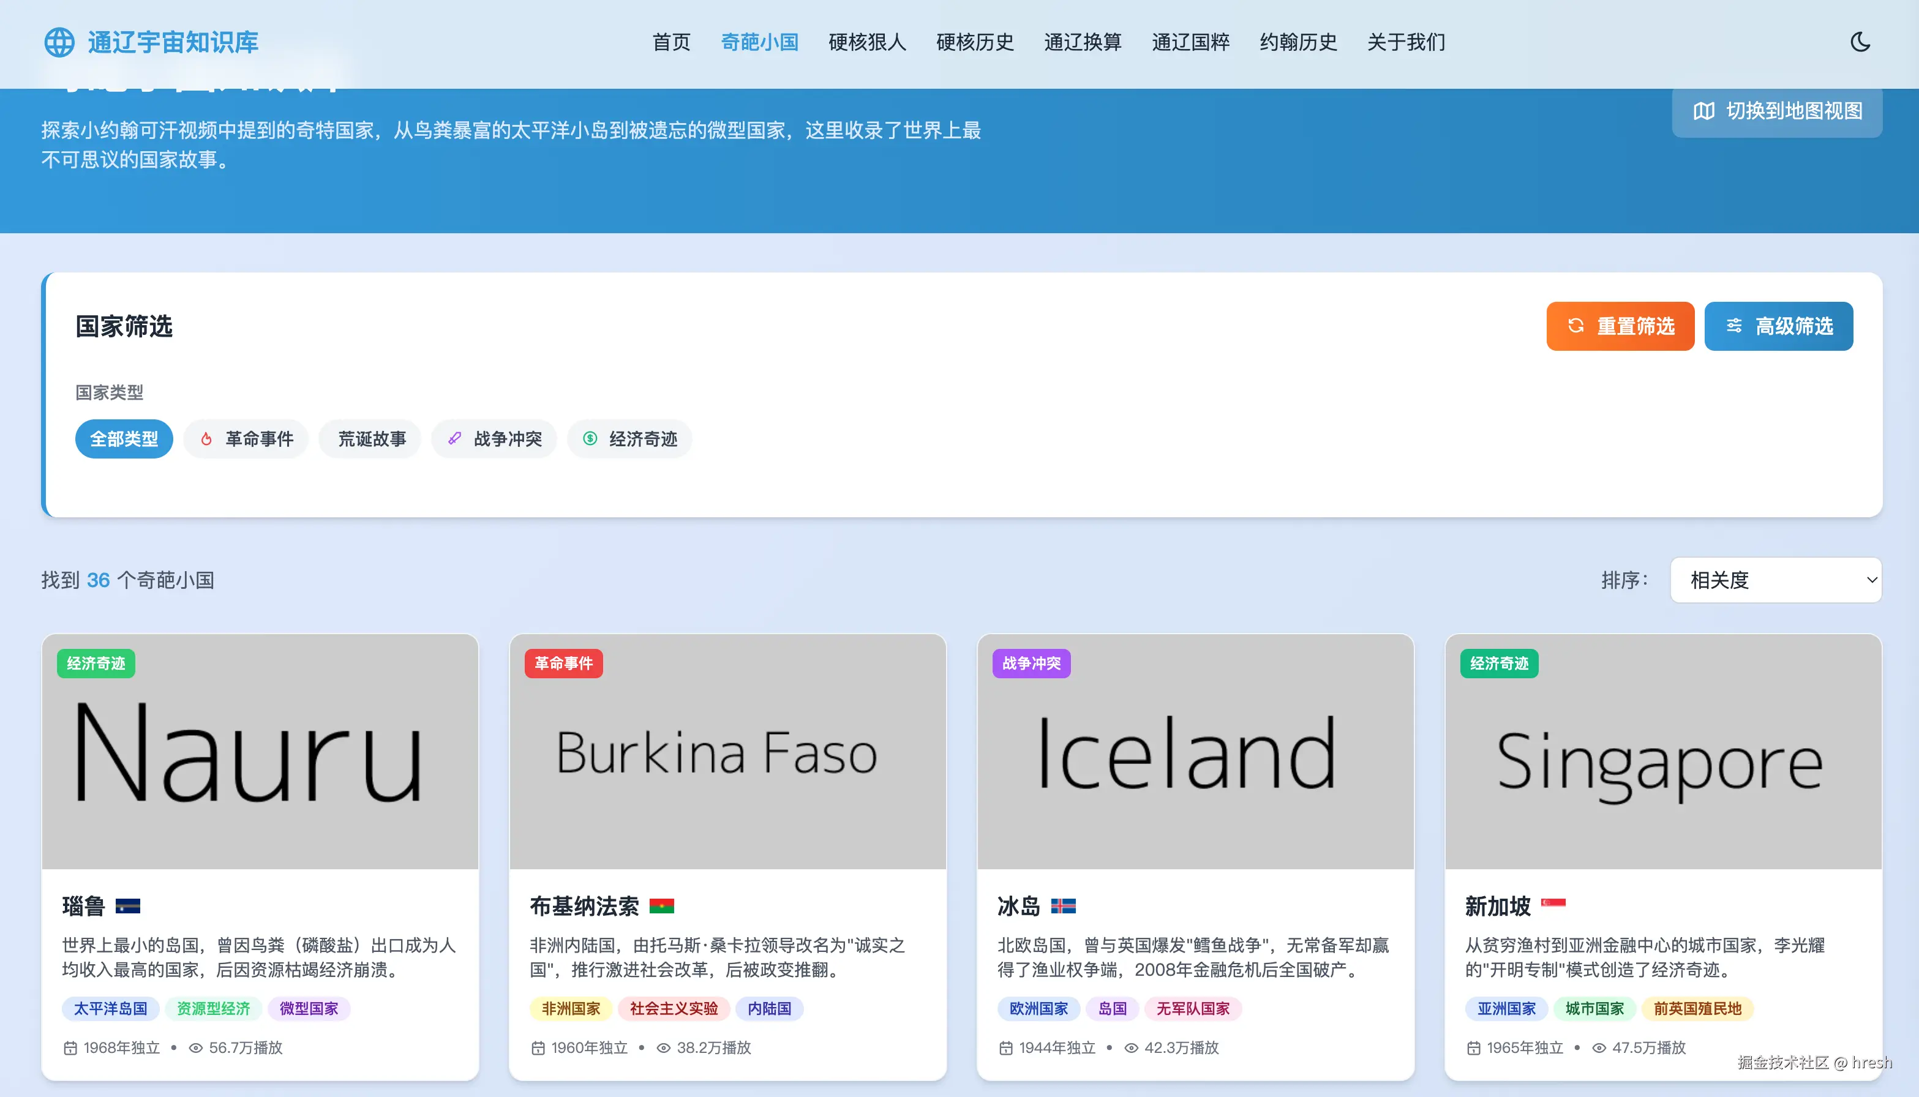Image resolution: width=1919 pixels, height=1097 pixels.
Task: Click the chain icon on 战争冲突 chip
Action: point(454,438)
